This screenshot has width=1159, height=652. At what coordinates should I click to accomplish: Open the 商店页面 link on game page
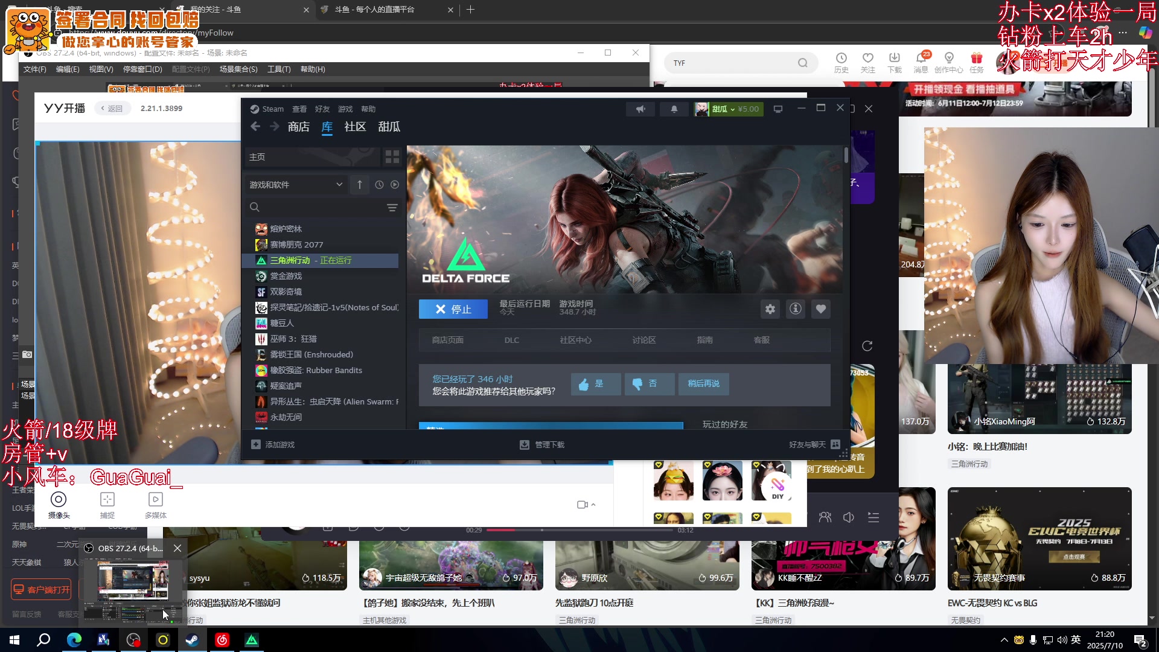pos(448,340)
